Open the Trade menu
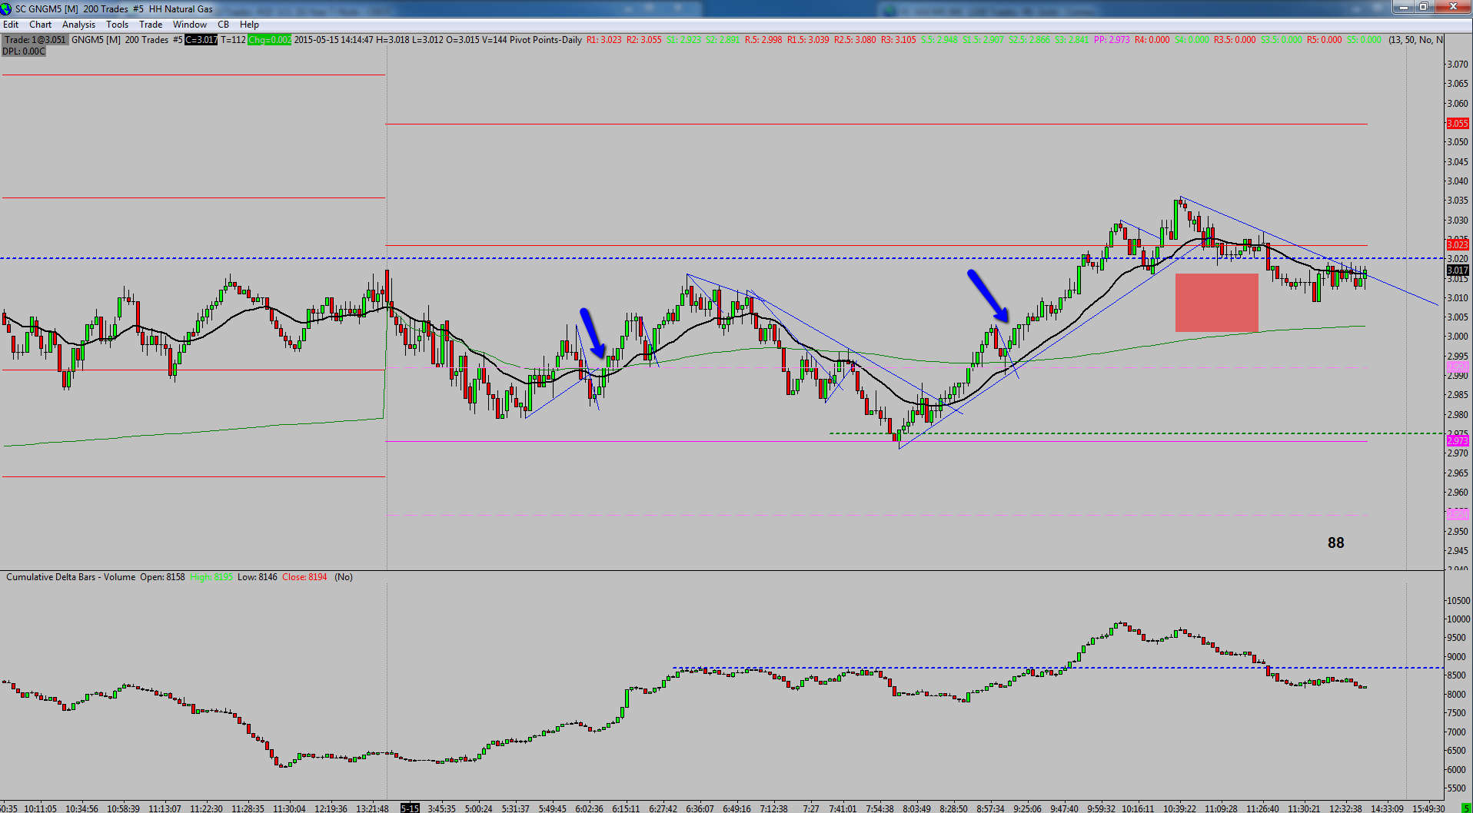The image size is (1473, 813). tap(151, 25)
